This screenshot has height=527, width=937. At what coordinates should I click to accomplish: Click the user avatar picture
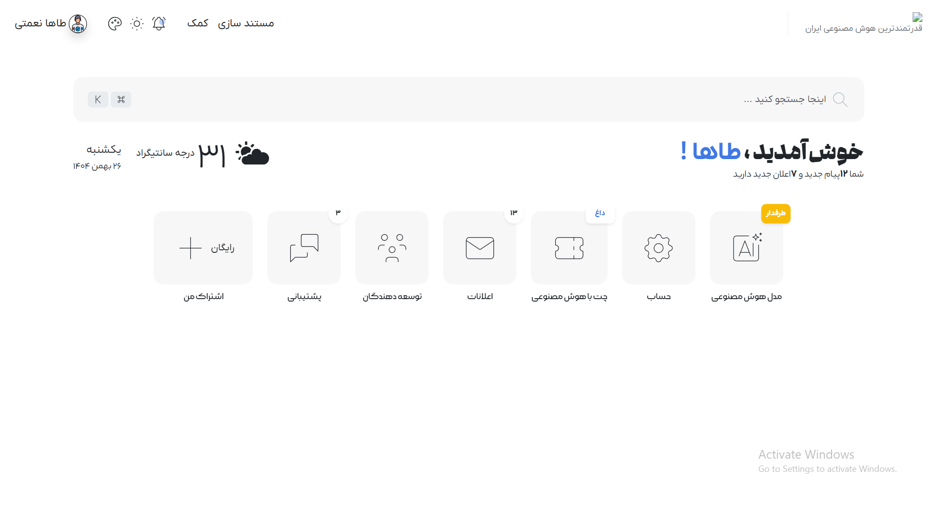[x=78, y=23]
